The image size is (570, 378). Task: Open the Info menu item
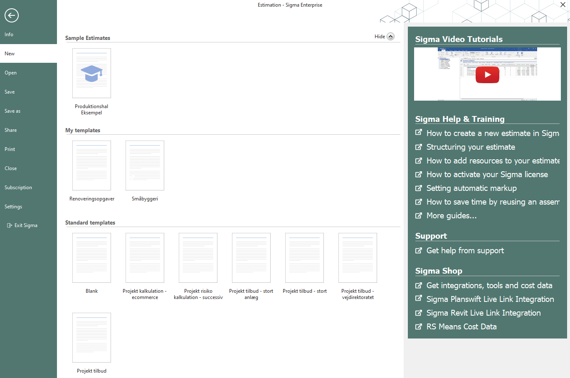(28, 35)
